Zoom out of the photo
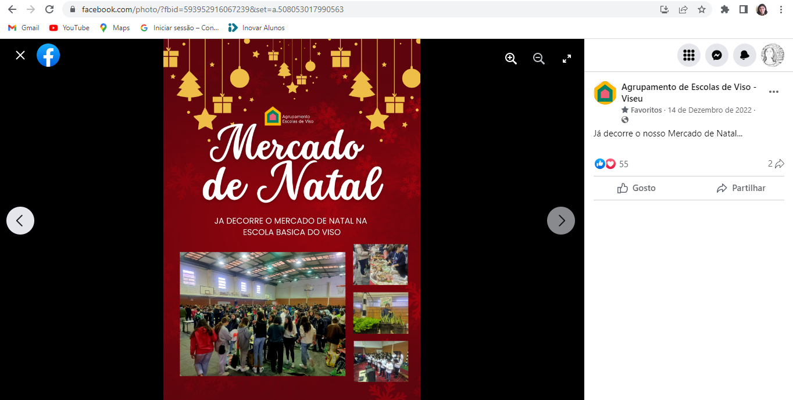This screenshot has width=793, height=400. pos(539,59)
